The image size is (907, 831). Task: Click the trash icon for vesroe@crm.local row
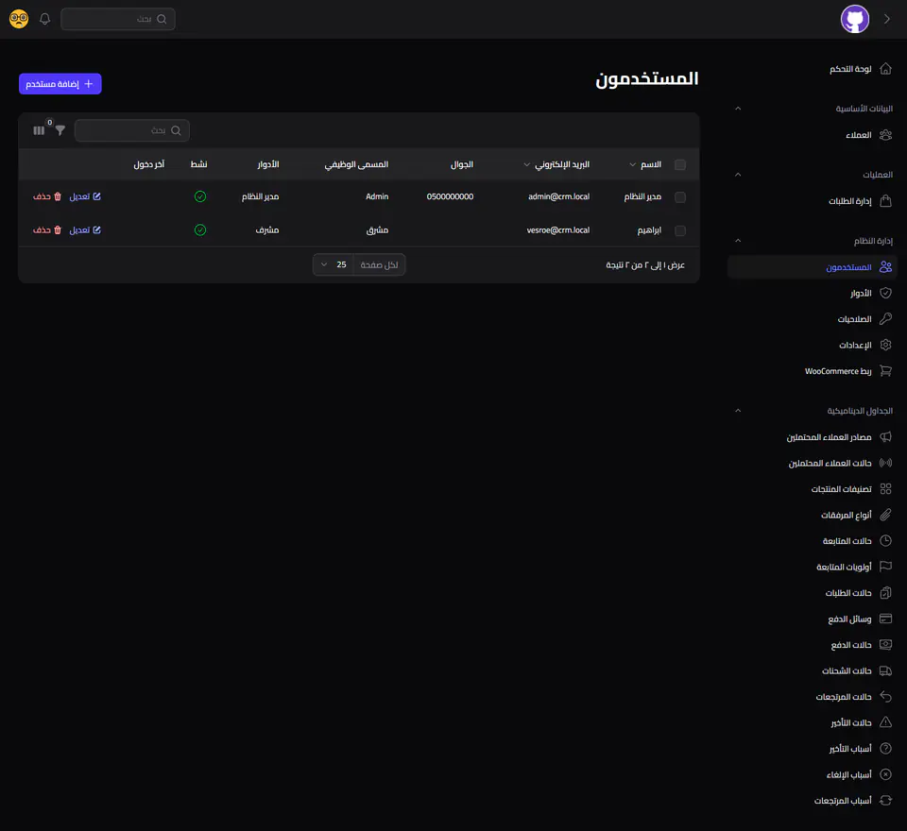click(58, 230)
